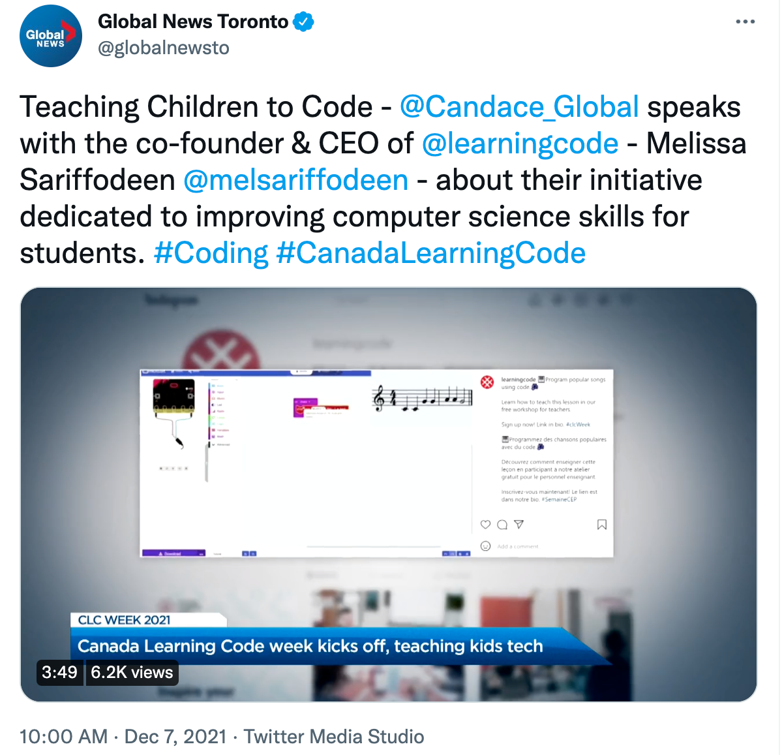Click the comment bubble icon in Instagram post
Image resolution: width=782 pixels, height=755 pixels.
502,525
